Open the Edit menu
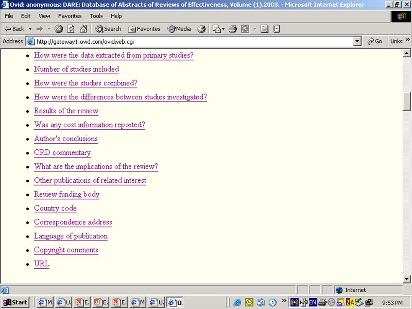 26,16
